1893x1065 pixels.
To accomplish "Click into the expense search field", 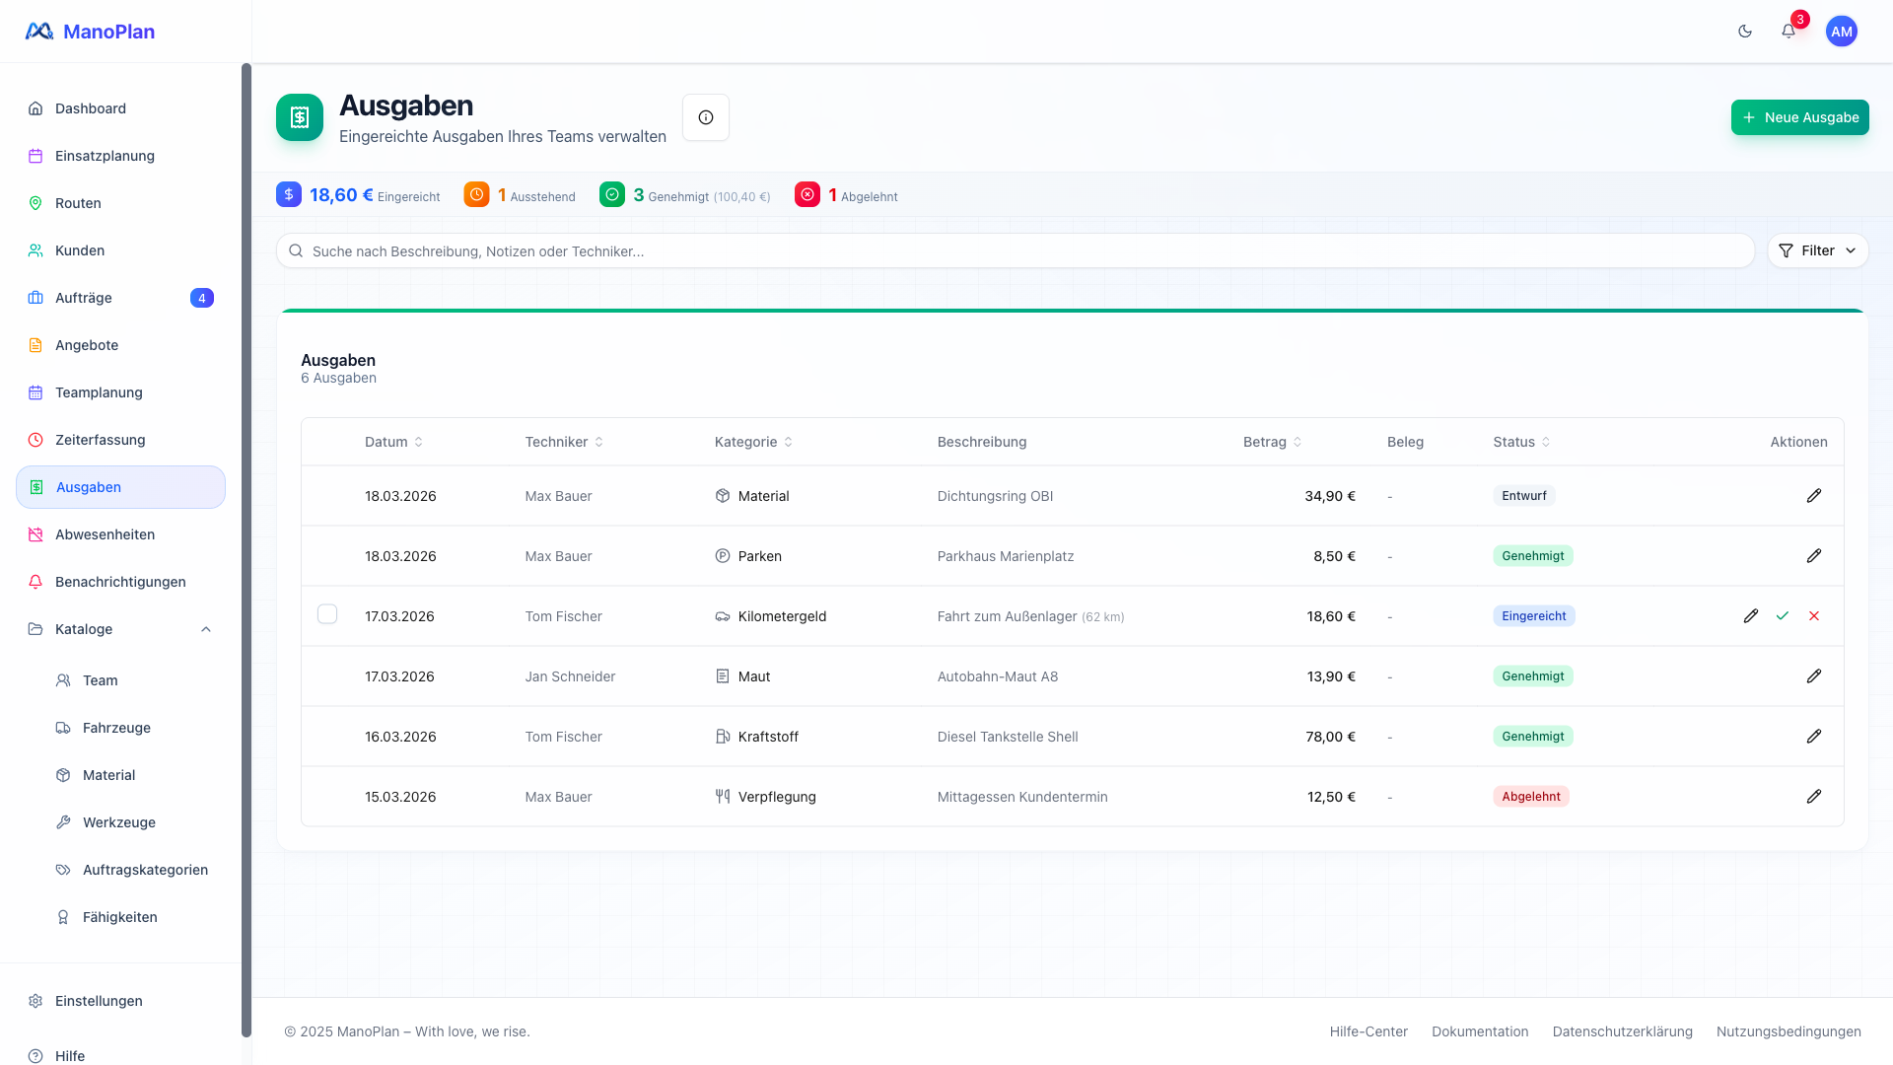I will 1016,251.
